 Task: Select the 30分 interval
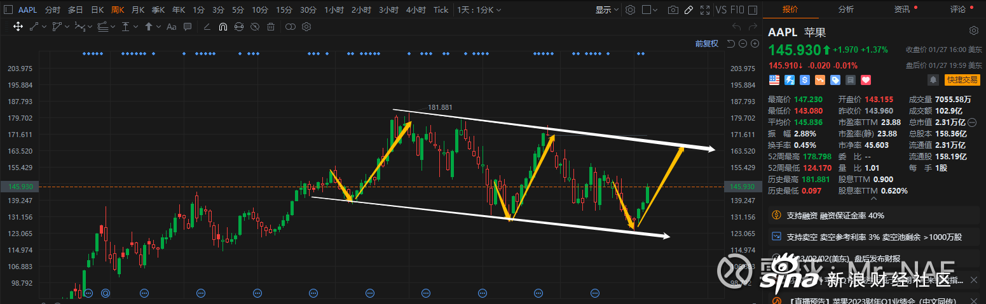pos(308,10)
